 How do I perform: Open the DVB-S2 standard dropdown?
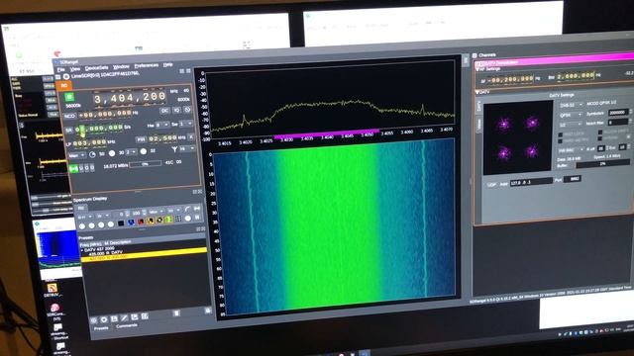click(572, 105)
